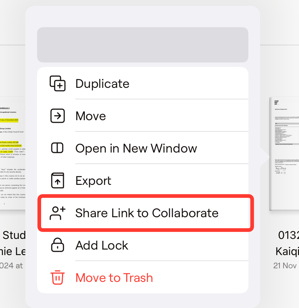
Task: Choose the Add Lock option
Action: coord(143,245)
